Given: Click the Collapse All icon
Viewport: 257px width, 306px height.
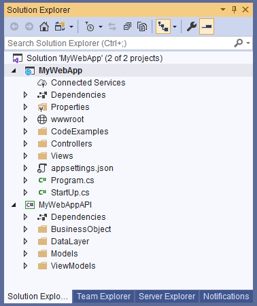Looking at the screenshot, I should click(x=127, y=26).
